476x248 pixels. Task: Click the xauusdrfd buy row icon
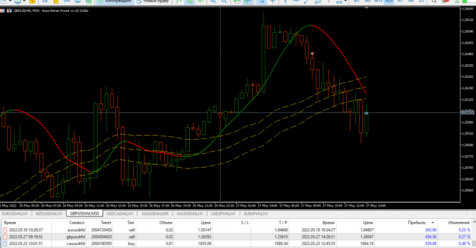(x=5, y=243)
